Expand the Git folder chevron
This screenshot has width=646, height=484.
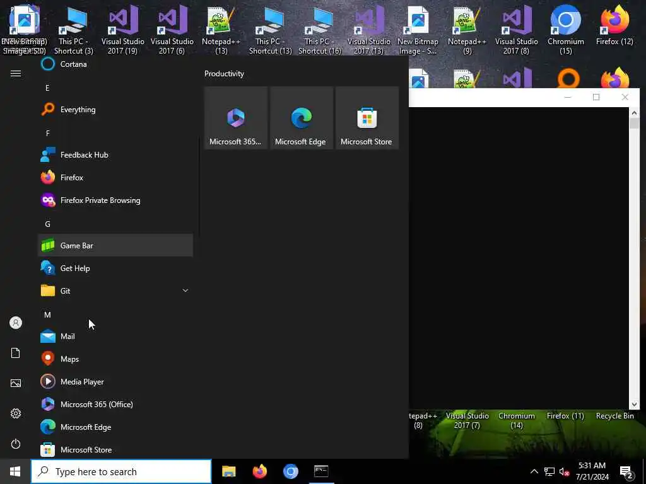(185, 291)
